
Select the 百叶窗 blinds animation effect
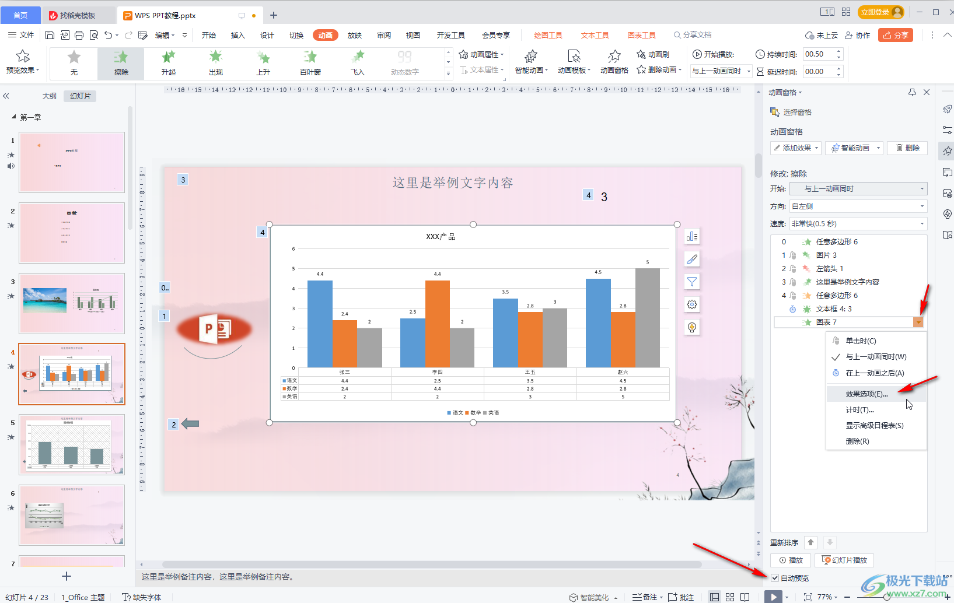point(310,64)
